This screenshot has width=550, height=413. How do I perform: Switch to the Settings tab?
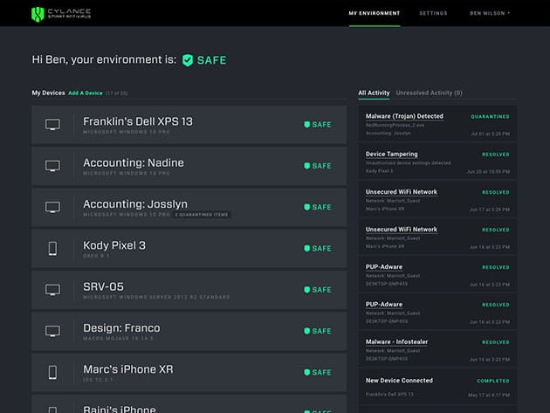point(433,13)
